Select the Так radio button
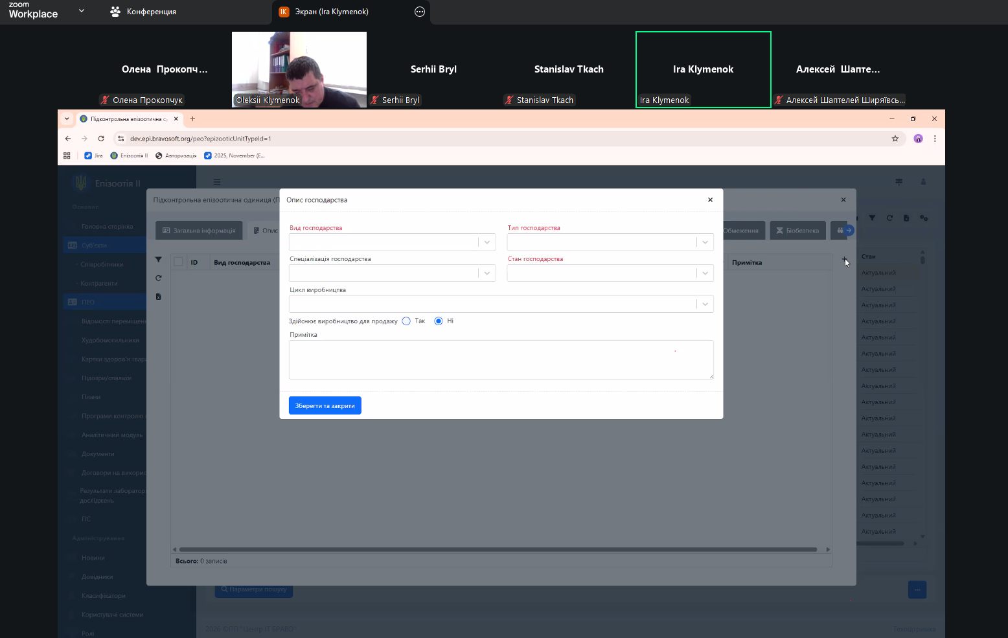 point(406,321)
